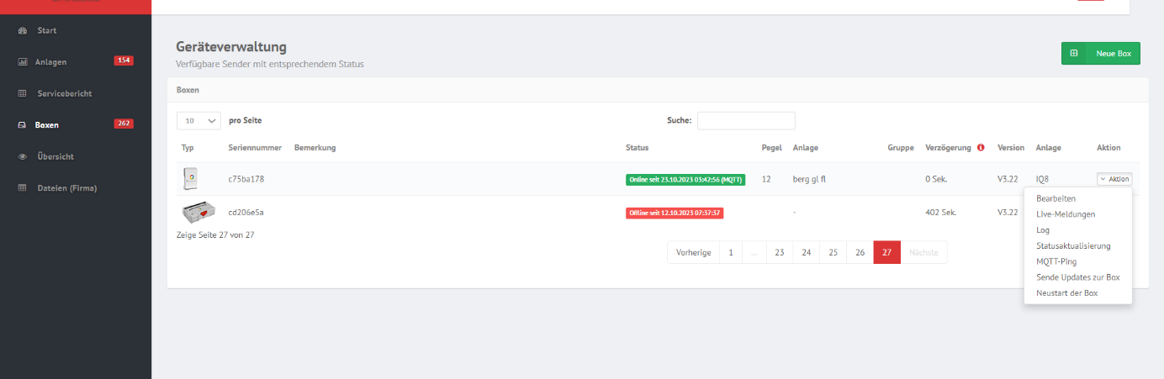Click the plus icon on Neue Box button

(1074, 54)
